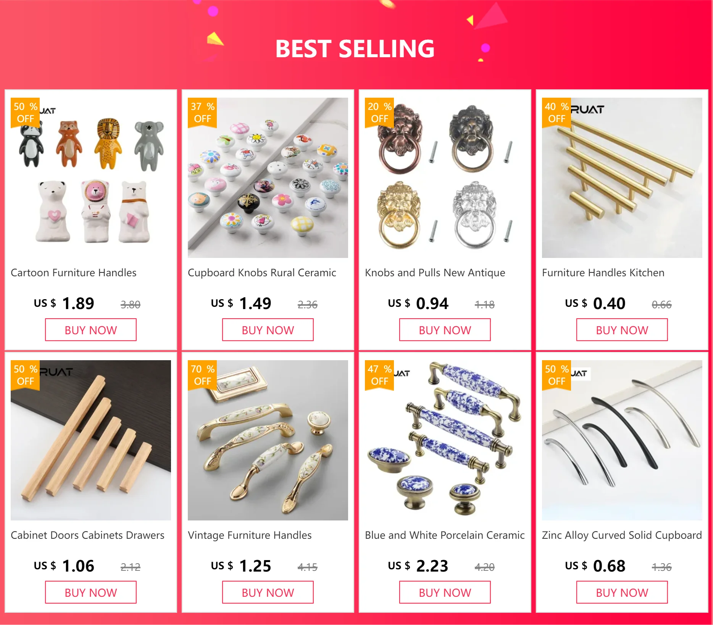
Task: Open the ceramic cupboard knobs product image
Action: coord(268,178)
